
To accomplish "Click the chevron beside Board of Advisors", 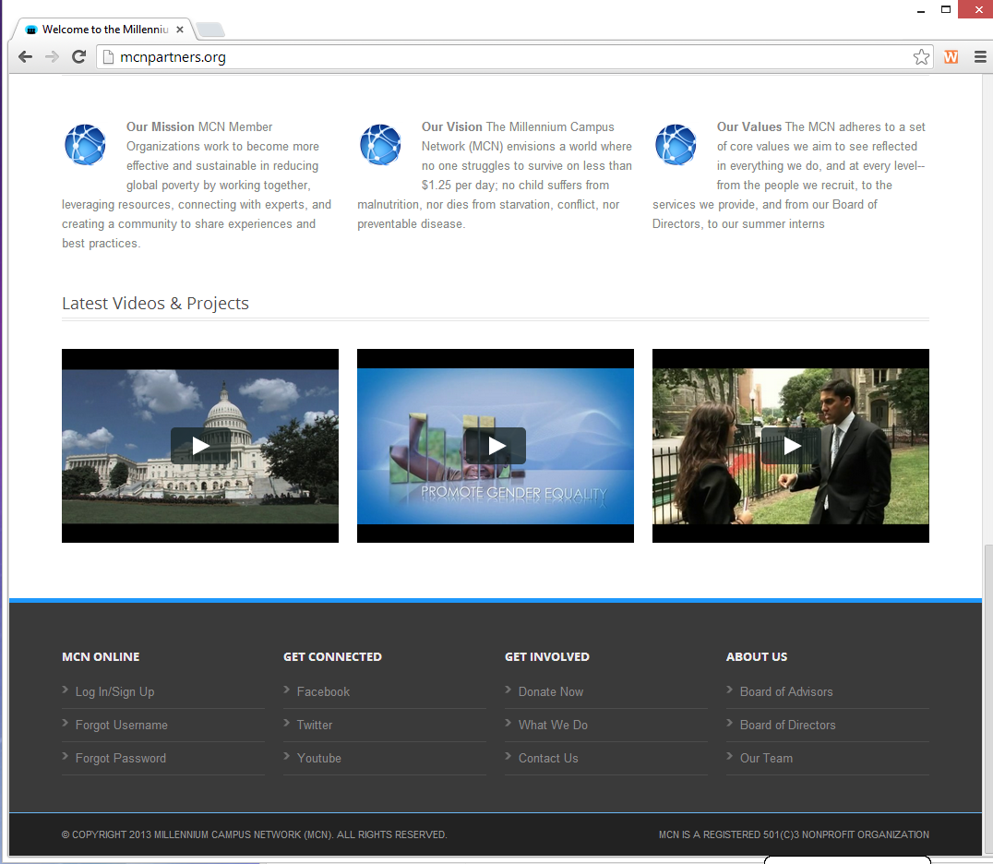I will point(730,690).
